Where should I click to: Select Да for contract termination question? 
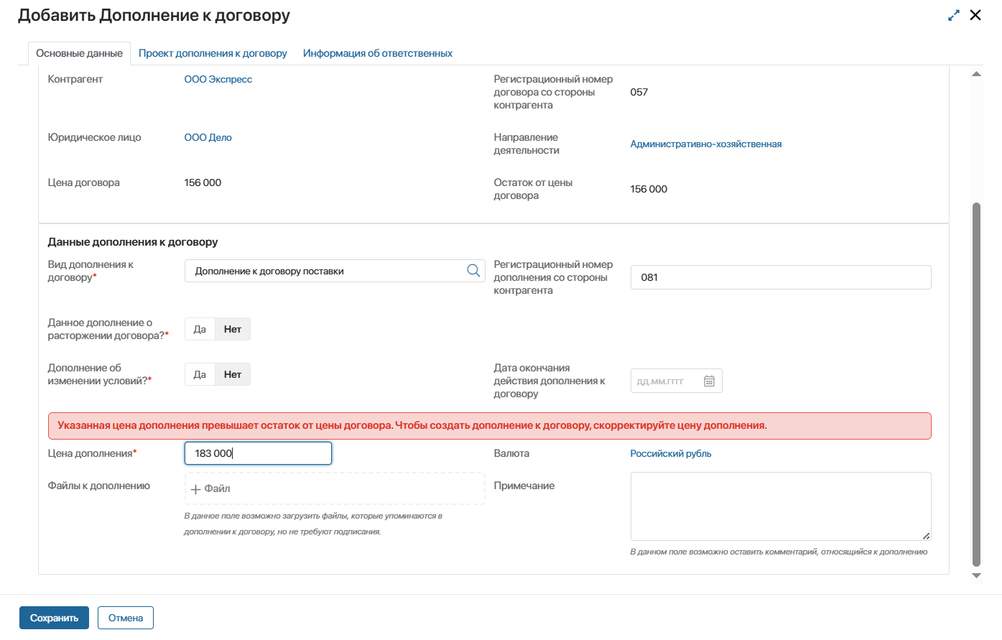click(x=200, y=329)
